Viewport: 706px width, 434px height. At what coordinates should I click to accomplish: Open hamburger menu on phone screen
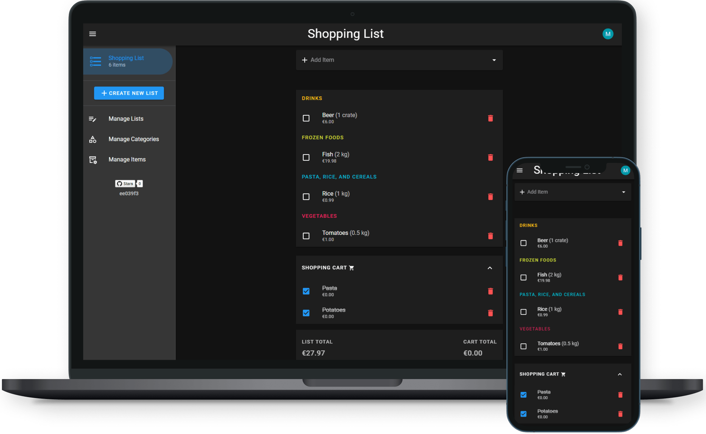[x=520, y=170]
